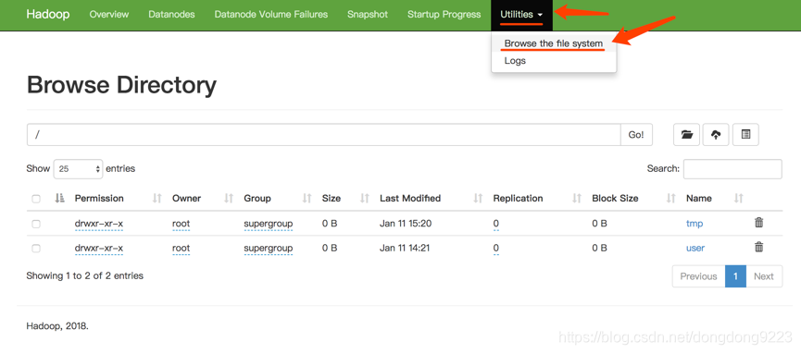Click the replication value 0 in tmp row
The image size is (801, 354).
[496, 224]
